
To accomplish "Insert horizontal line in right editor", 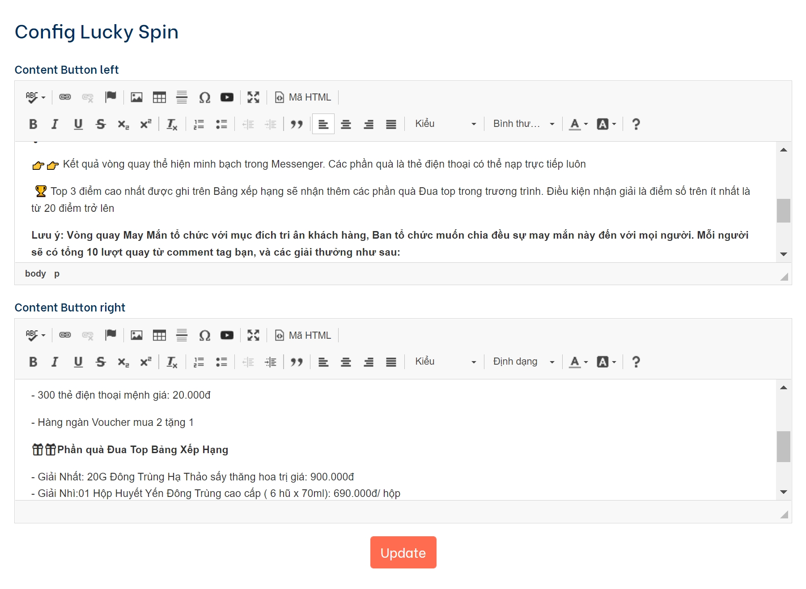I will point(182,335).
